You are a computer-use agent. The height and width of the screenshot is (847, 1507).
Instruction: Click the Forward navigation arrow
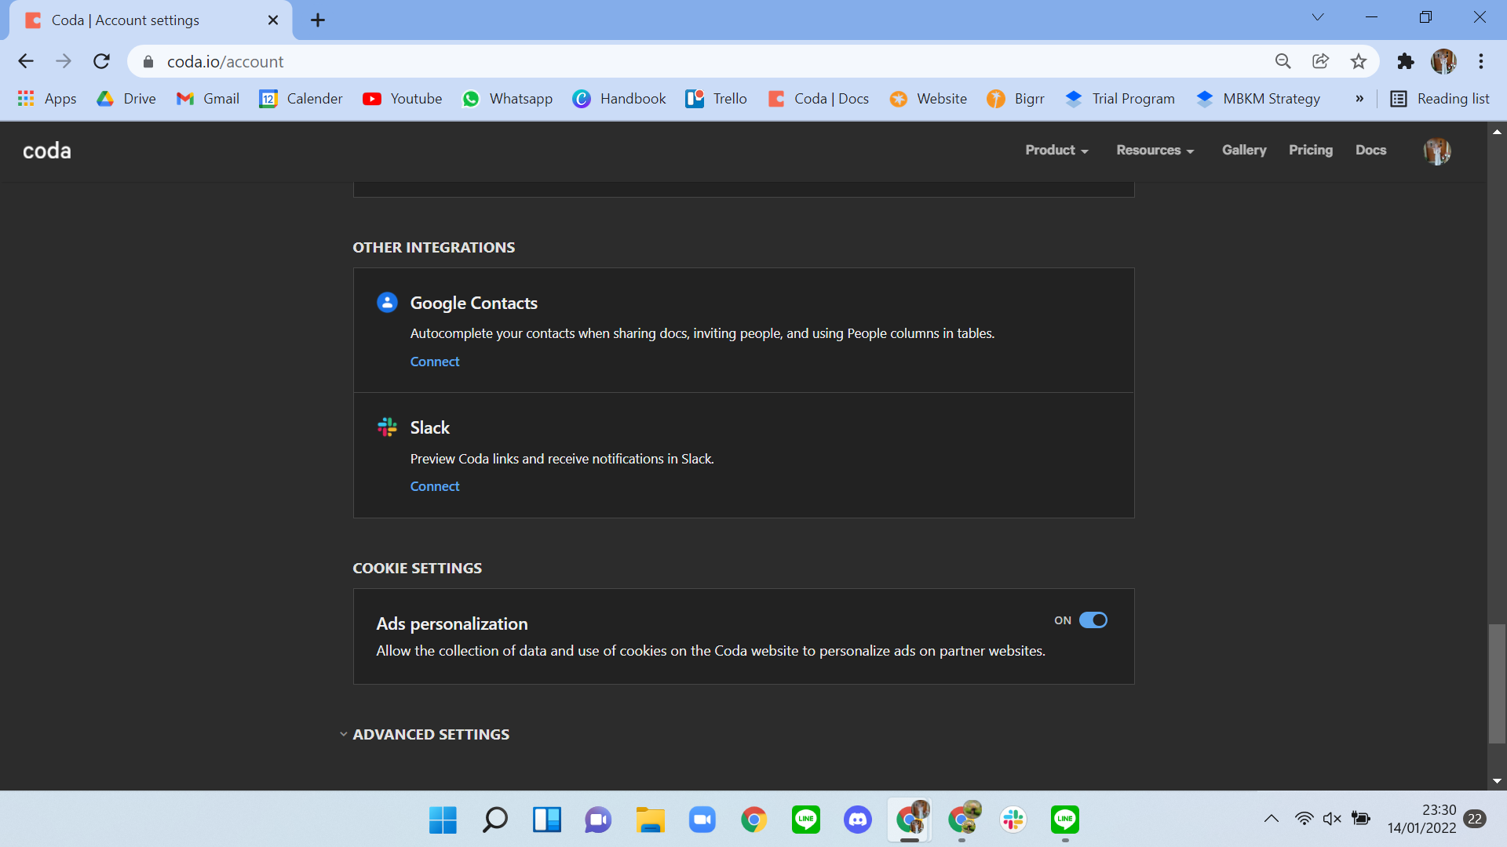click(x=64, y=61)
